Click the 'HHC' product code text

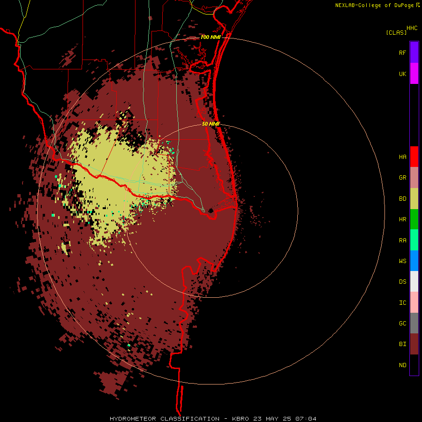[412, 28]
